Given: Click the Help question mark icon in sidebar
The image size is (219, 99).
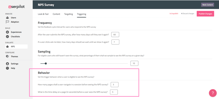Looking at the screenshot, I should point(7,68).
